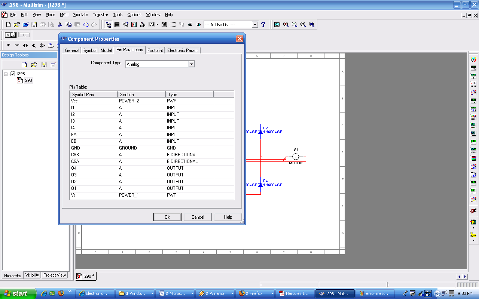Toggle checkbox beside l298 design root
Viewport: 479px width, 299px height.
[13, 74]
